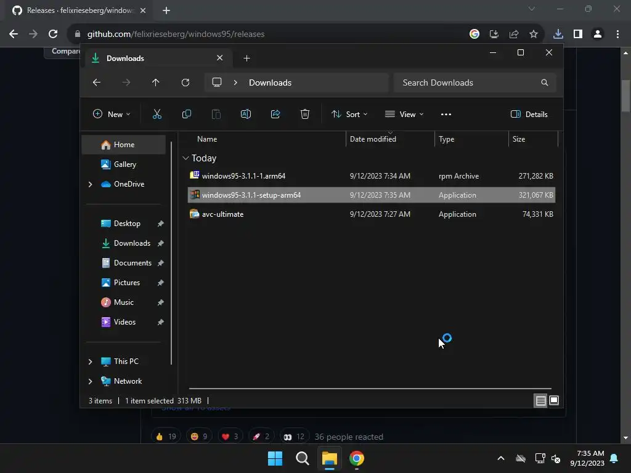Open Chrome tab search chevron
Image resolution: width=631 pixels, height=473 pixels.
click(532, 9)
